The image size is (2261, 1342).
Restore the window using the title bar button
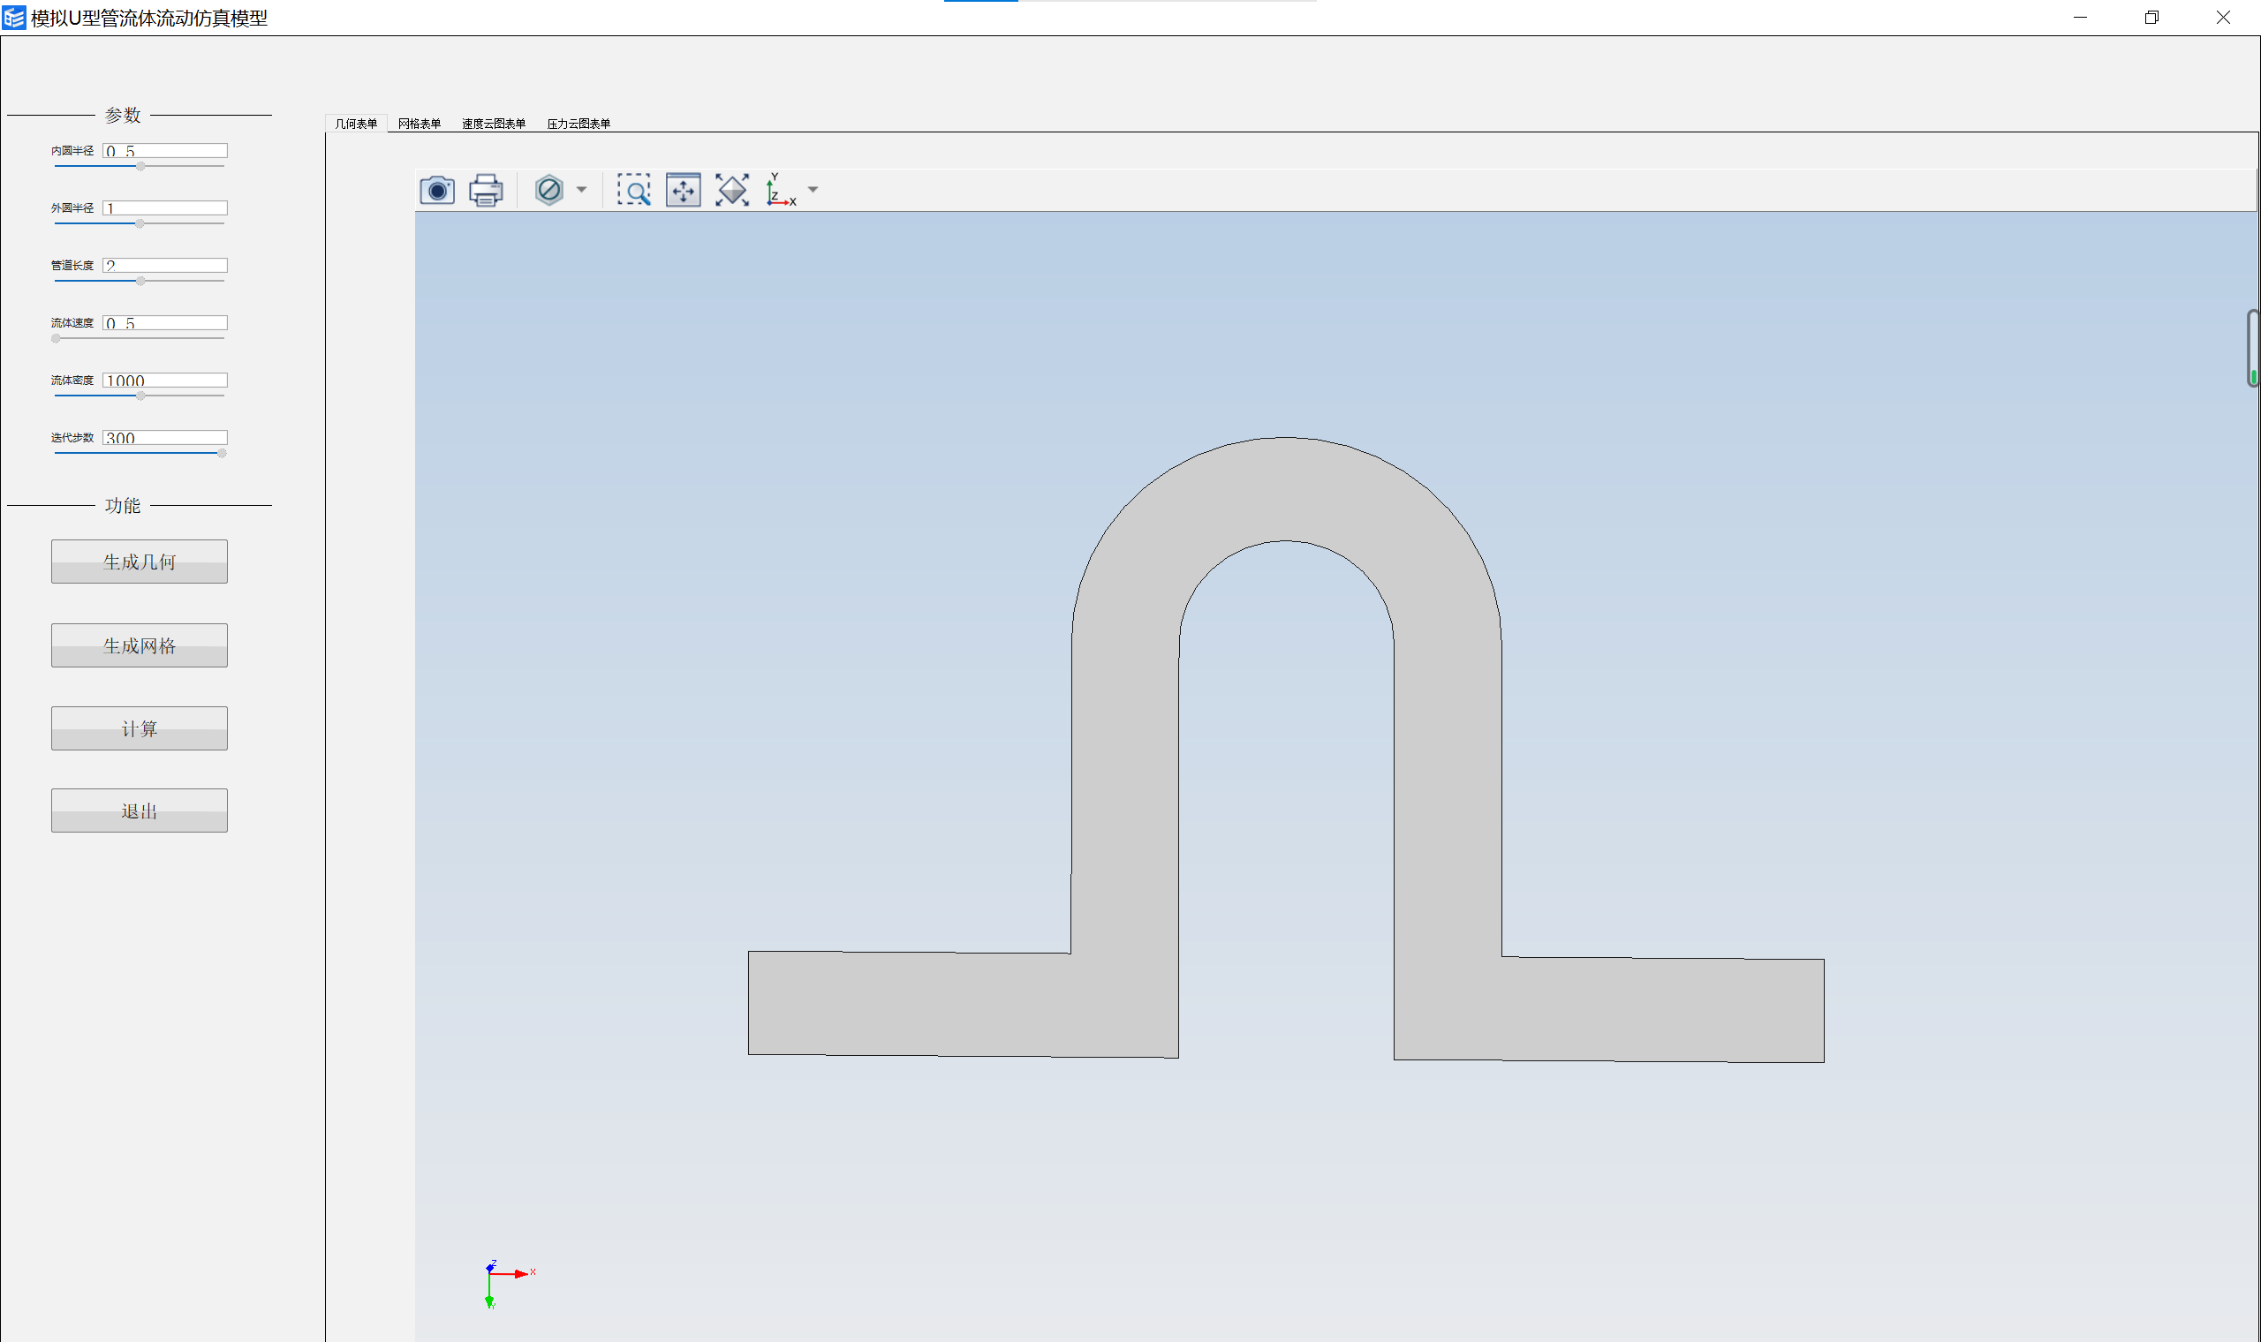tap(2151, 17)
